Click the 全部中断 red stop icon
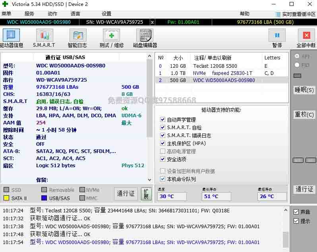Screen dimensions: 317x252 click(x=306, y=36)
